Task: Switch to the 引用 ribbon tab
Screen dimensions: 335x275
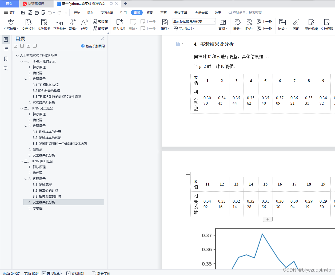Action: coord(123,13)
